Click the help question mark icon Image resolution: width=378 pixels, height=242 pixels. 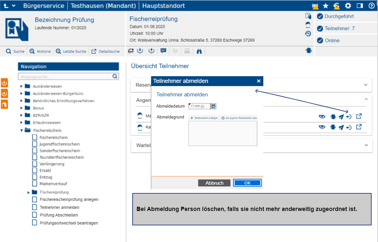pos(372,6)
